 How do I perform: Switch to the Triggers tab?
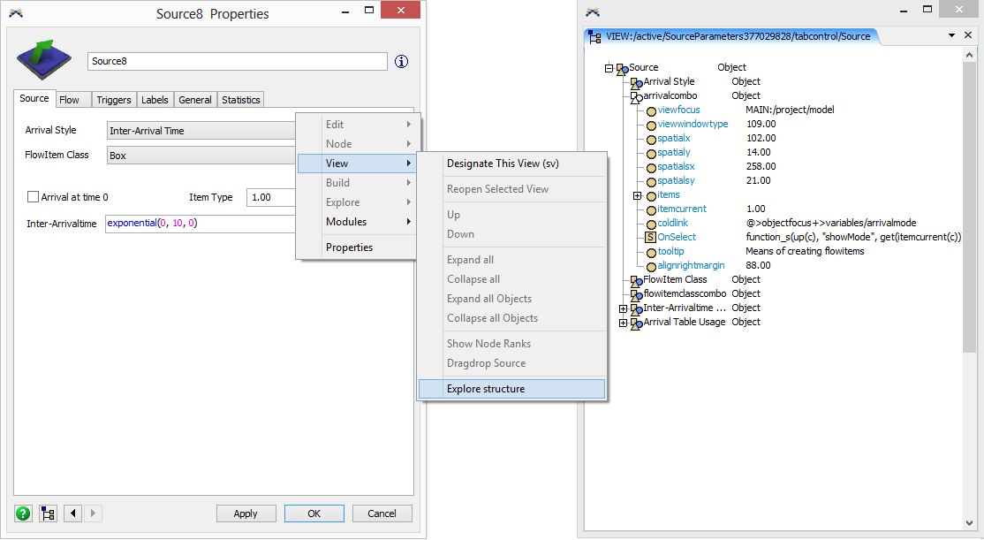tap(114, 100)
